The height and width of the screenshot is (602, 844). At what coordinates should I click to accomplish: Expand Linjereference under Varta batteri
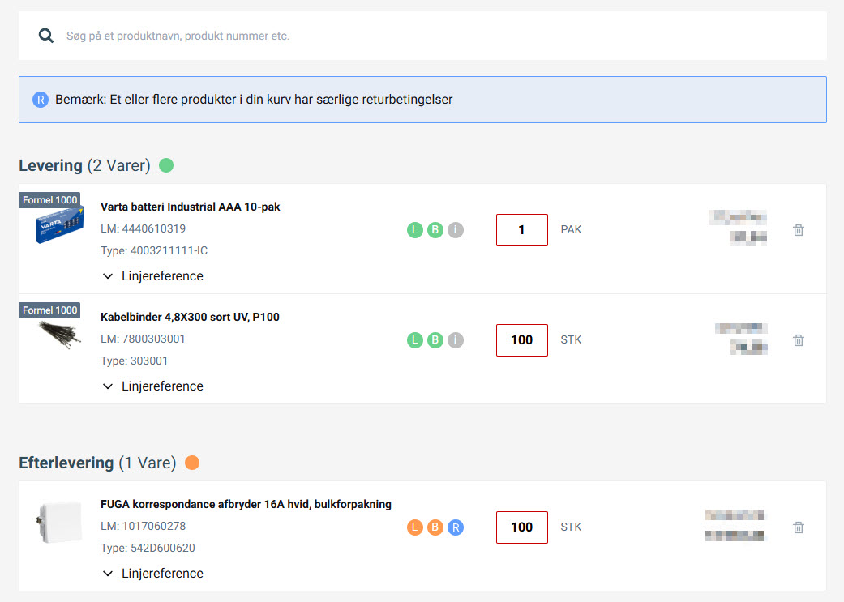click(x=153, y=276)
